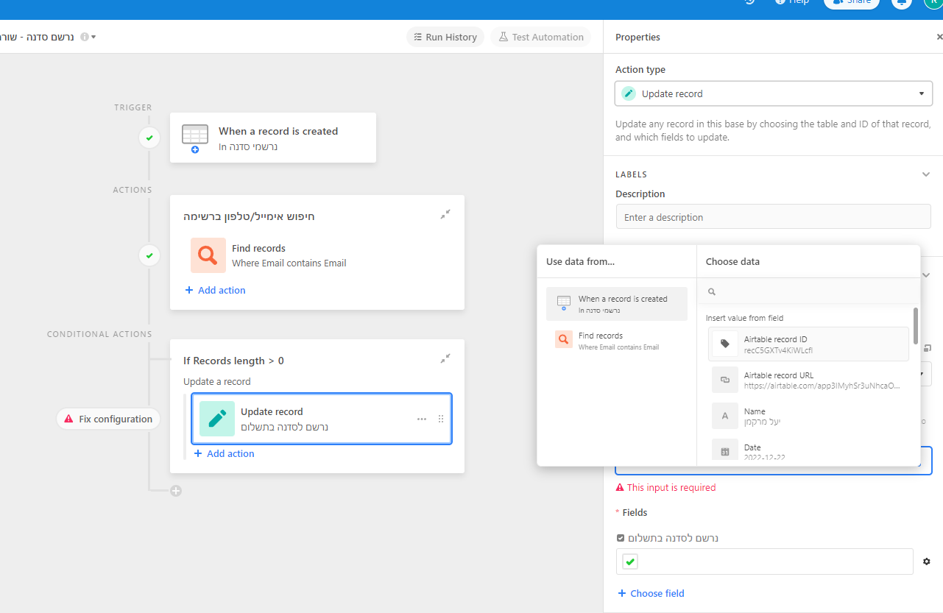The height and width of the screenshot is (613, 943).
Task: Collapse the 'If Records length > 0' group
Action: click(x=445, y=358)
